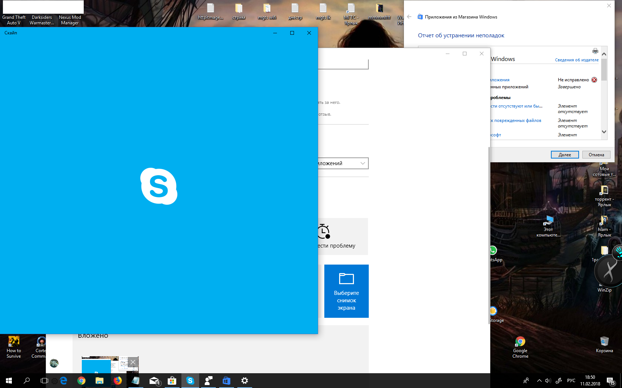Select the 'Grand Theft Auto V' desktop label

click(x=14, y=20)
